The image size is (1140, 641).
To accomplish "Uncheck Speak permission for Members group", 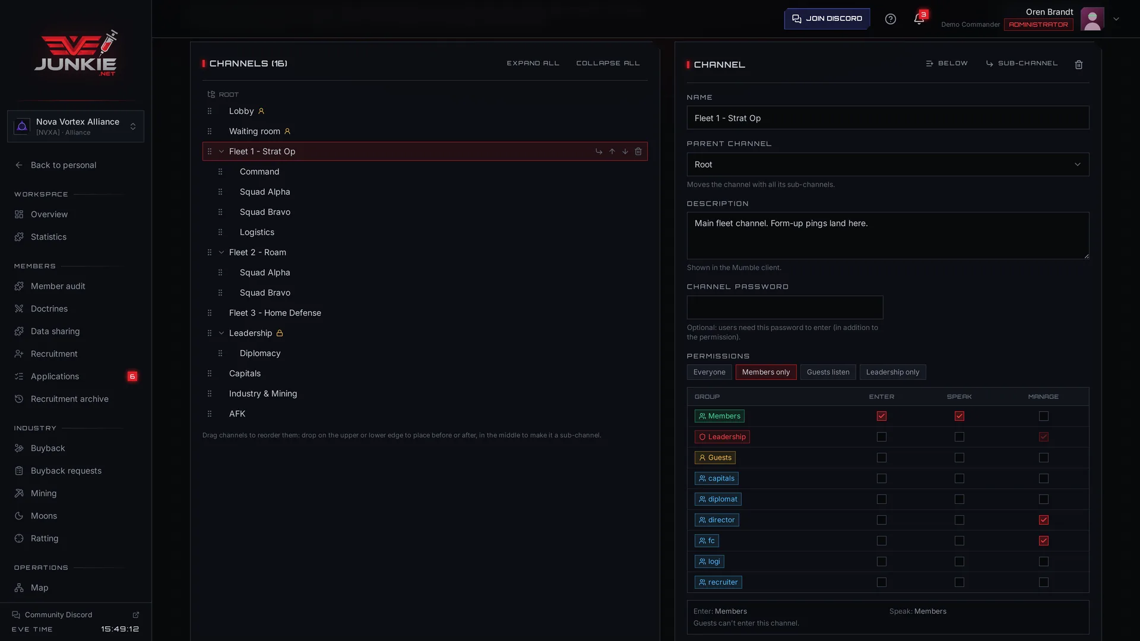I will pos(959,416).
